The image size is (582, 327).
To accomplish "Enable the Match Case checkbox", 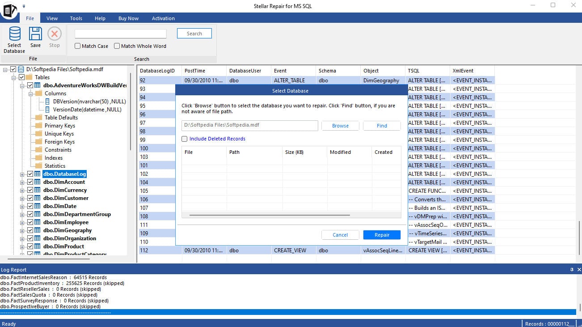I will [78, 46].
